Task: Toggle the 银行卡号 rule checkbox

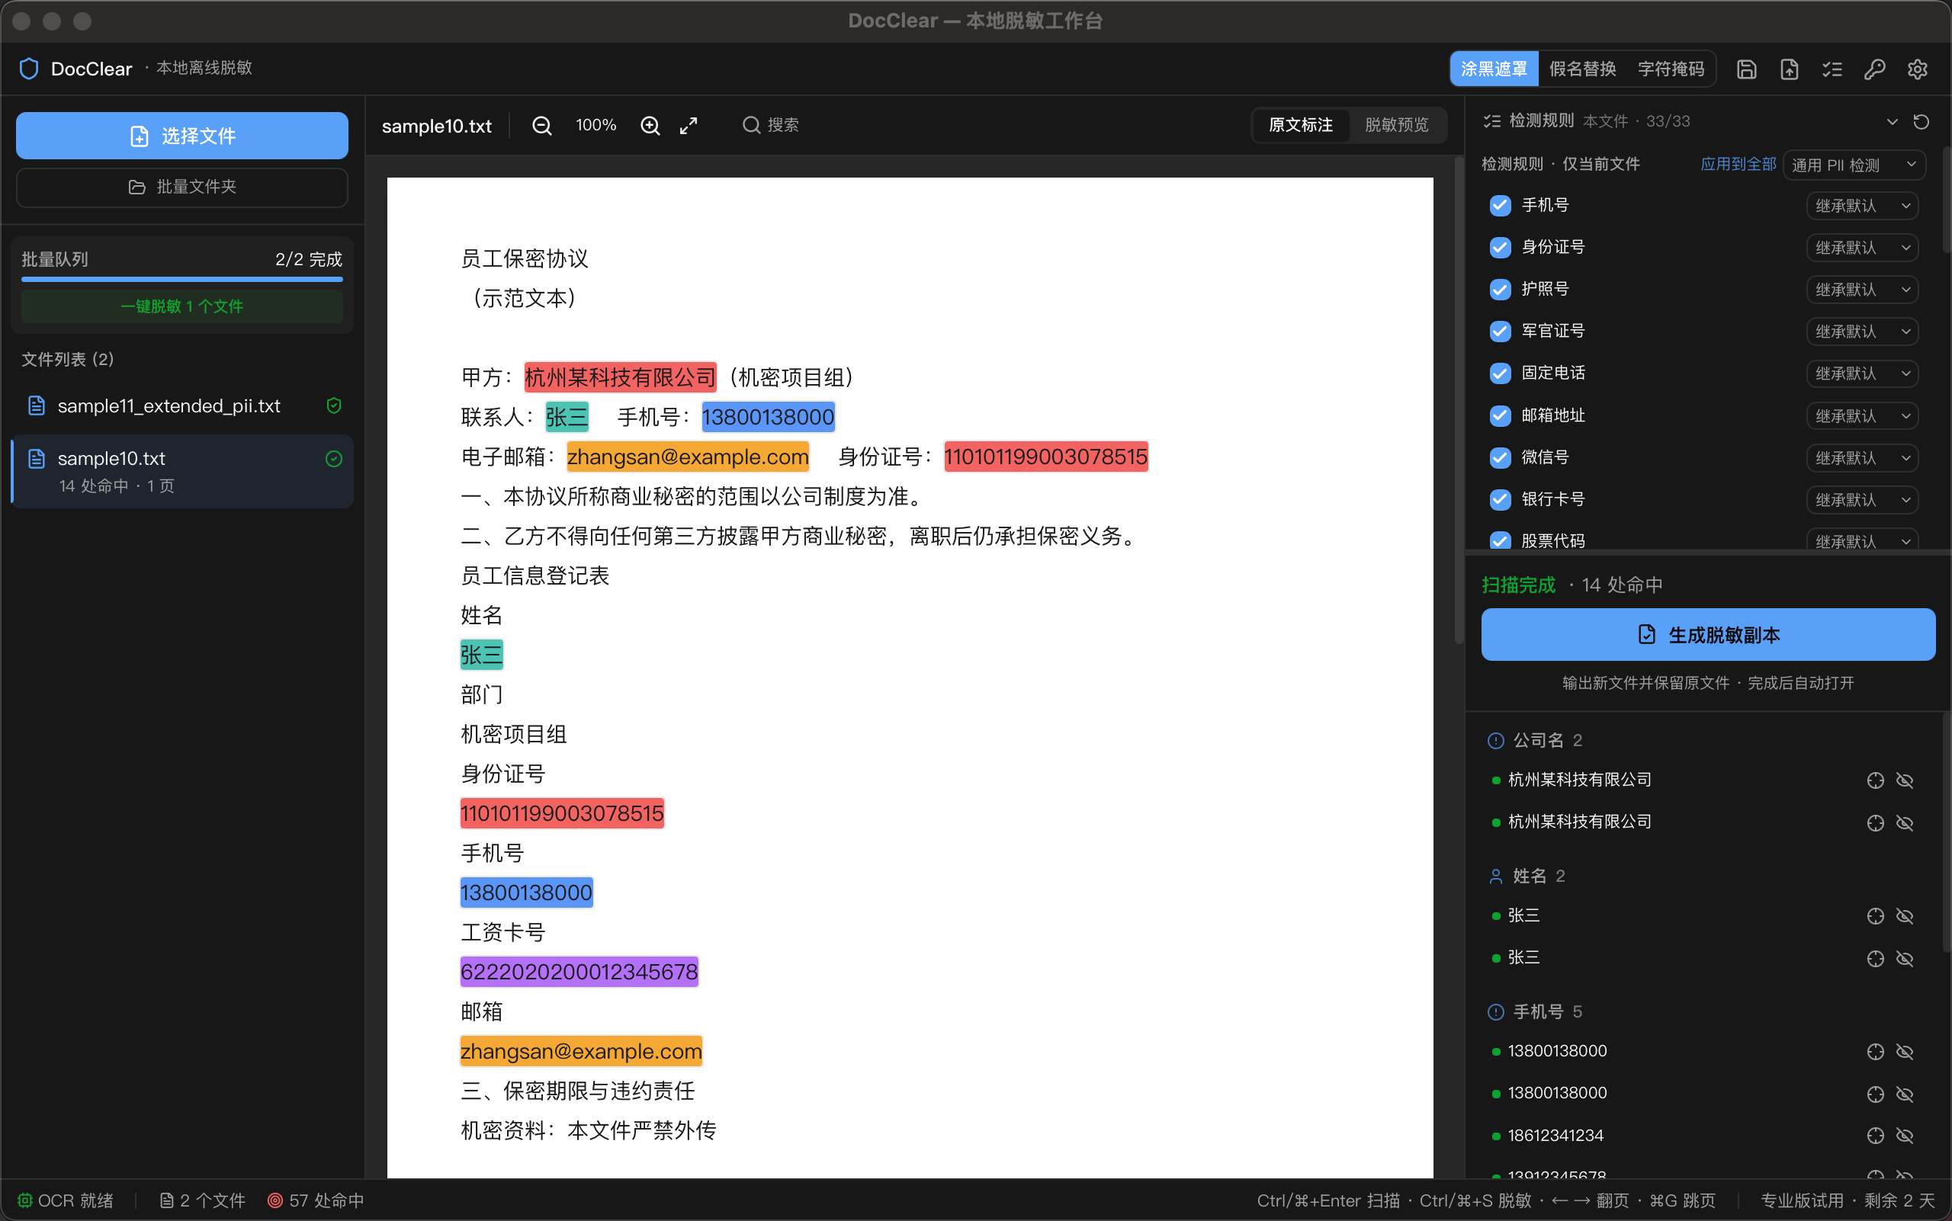Action: click(x=1501, y=499)
